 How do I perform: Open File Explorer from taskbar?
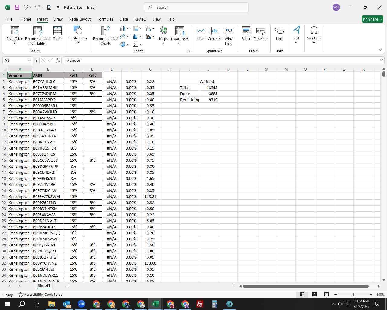click(x=52, y=304)
